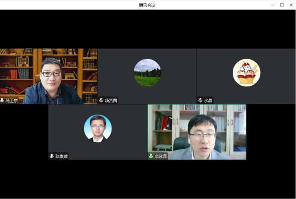Image resolution: width=296 pixels, height=199 pixels.
Task: Select the landscape avatar of 项贤国
Action: click(147, 73)
